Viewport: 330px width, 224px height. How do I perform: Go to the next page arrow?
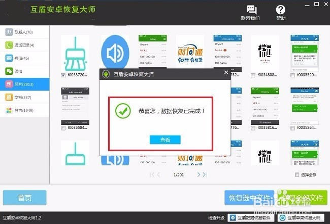199,174
